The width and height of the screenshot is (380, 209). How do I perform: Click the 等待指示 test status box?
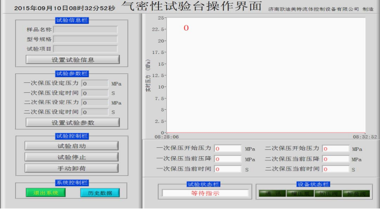point(205,193)
